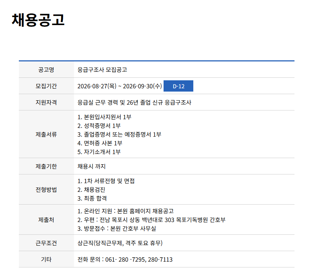Select the 채용공고 page heading
The image size is (309, 274).
38,20
